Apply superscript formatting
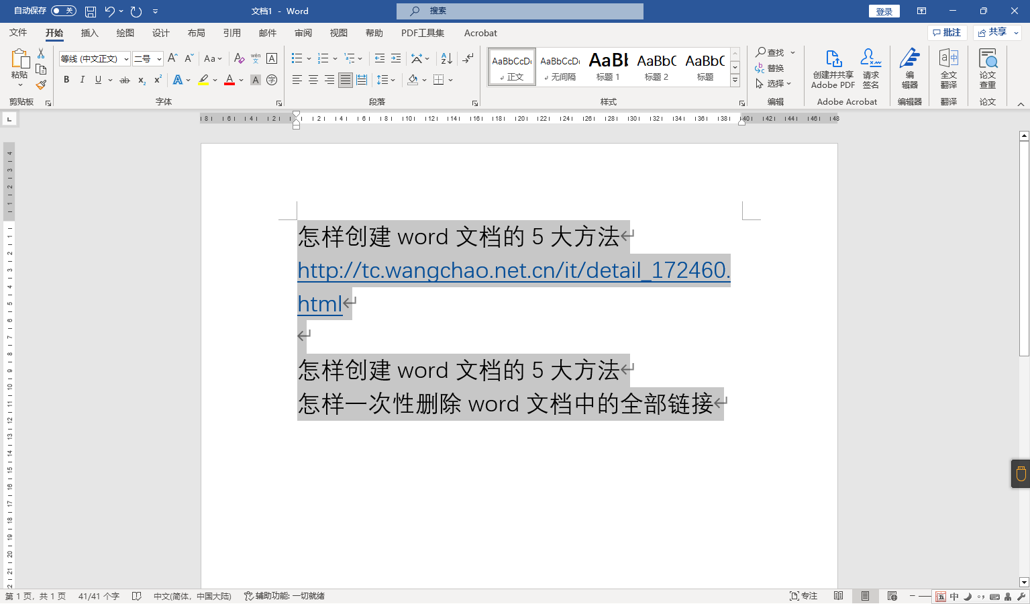Viewport: 1030px width, 604px height. click(x=158, y=80)
